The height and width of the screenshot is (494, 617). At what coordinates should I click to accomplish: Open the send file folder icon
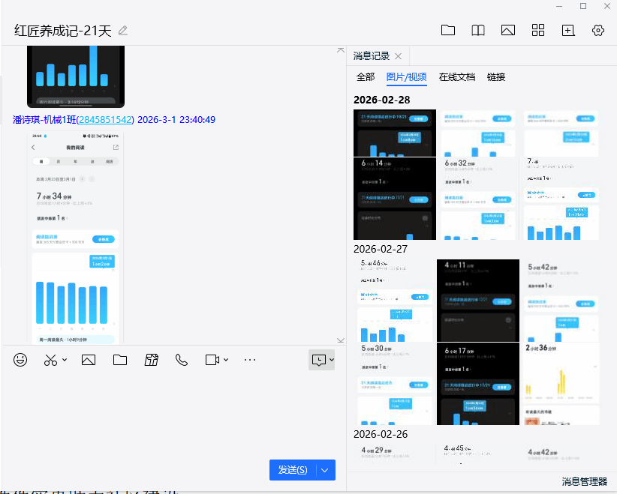119,360
